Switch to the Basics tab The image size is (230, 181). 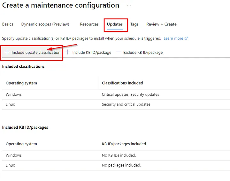point(8,24)
